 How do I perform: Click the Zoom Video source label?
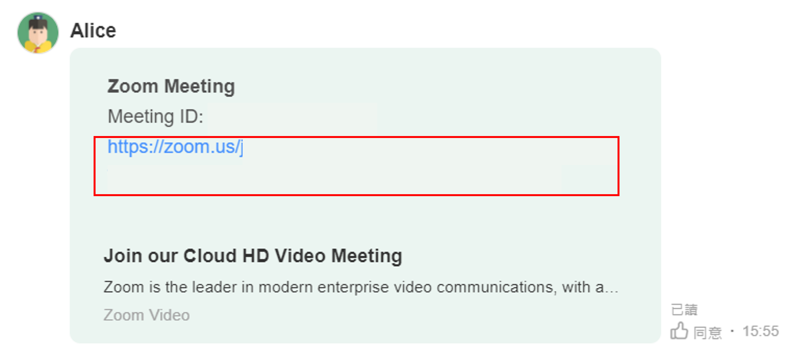pyautogui.click(x=147, y=315)
